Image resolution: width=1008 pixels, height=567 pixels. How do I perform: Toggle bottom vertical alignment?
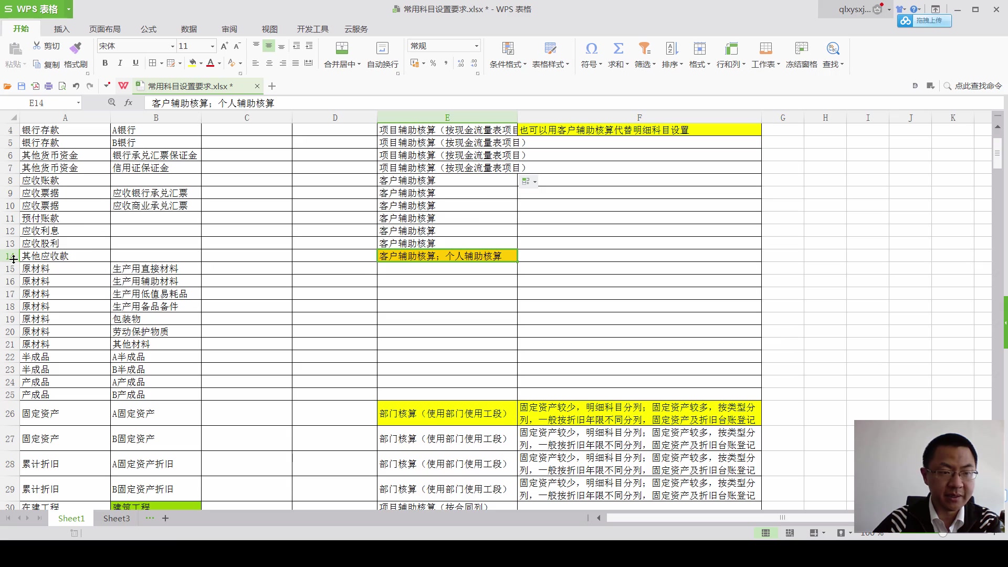click(x=281, y=46)
